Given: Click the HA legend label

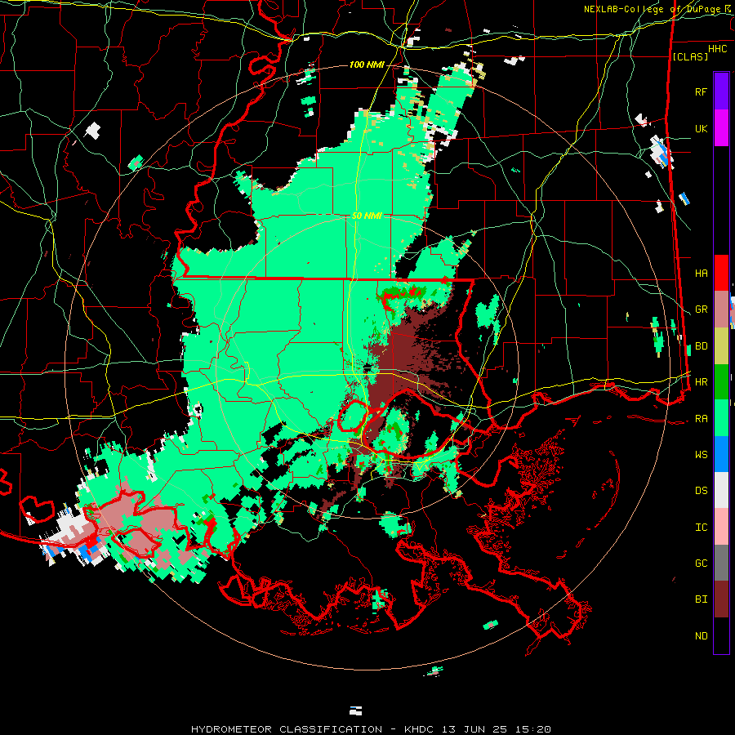Looking at the screenshot, I should (x=701, y=273).
